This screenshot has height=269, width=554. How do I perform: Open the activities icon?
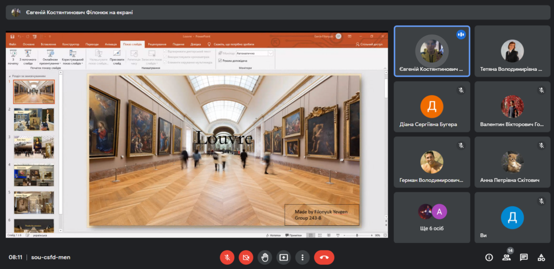541,258
